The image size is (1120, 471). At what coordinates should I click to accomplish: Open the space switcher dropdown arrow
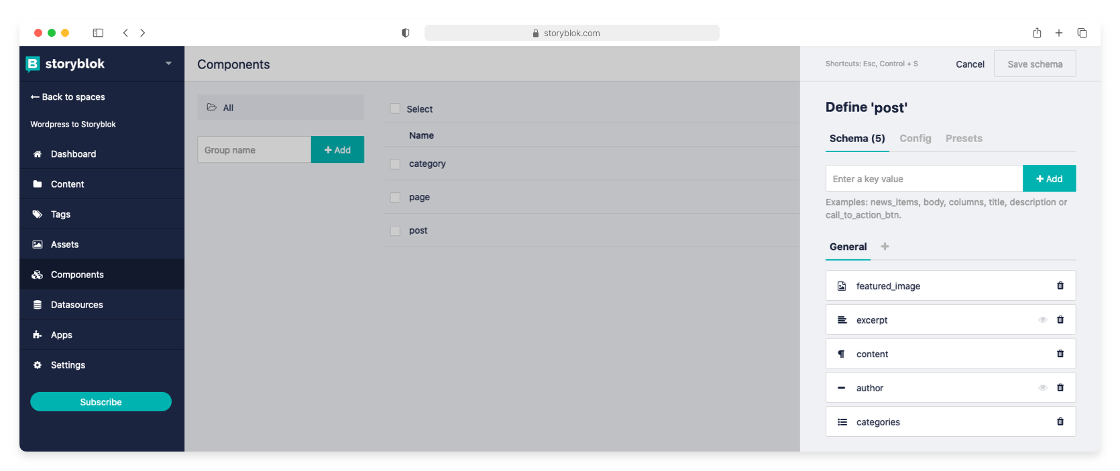pyautogui.click(x=168, y=64)
